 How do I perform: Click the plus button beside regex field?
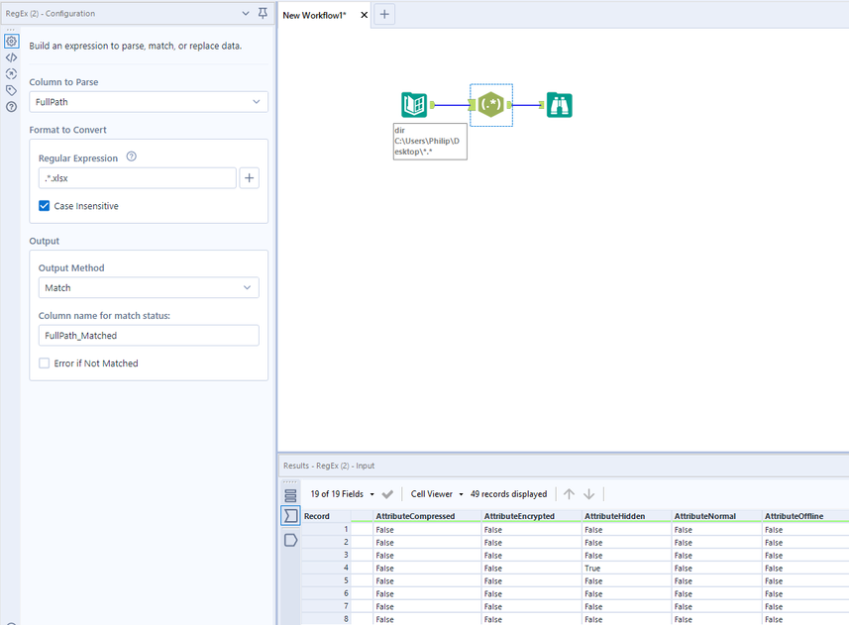pos(250,178)
